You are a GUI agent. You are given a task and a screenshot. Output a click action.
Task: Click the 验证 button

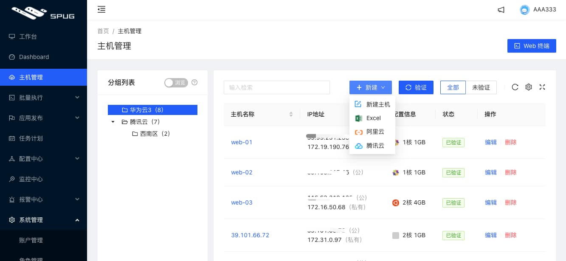pos(416,87)
